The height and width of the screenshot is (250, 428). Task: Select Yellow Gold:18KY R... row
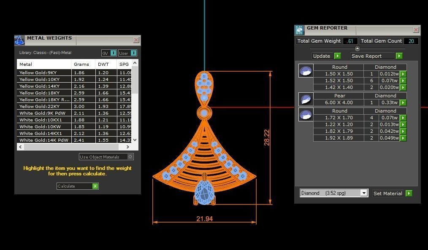point(74,100)
